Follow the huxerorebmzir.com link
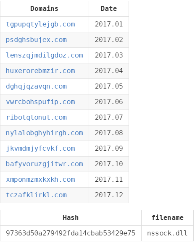The height and width of the screenshot is (243, 195). (40, 71)
